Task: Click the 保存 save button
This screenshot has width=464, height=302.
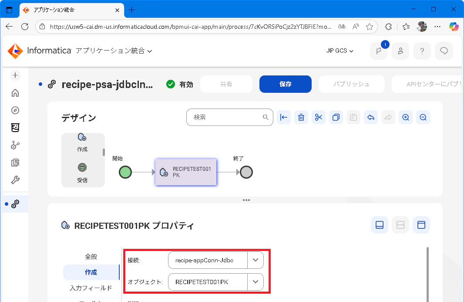Action: point(285,84)
